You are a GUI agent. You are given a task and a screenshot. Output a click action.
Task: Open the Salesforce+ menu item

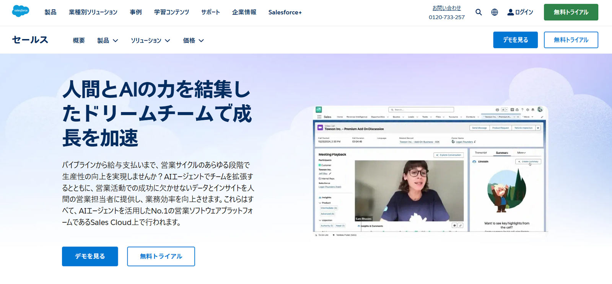(285, 12)
